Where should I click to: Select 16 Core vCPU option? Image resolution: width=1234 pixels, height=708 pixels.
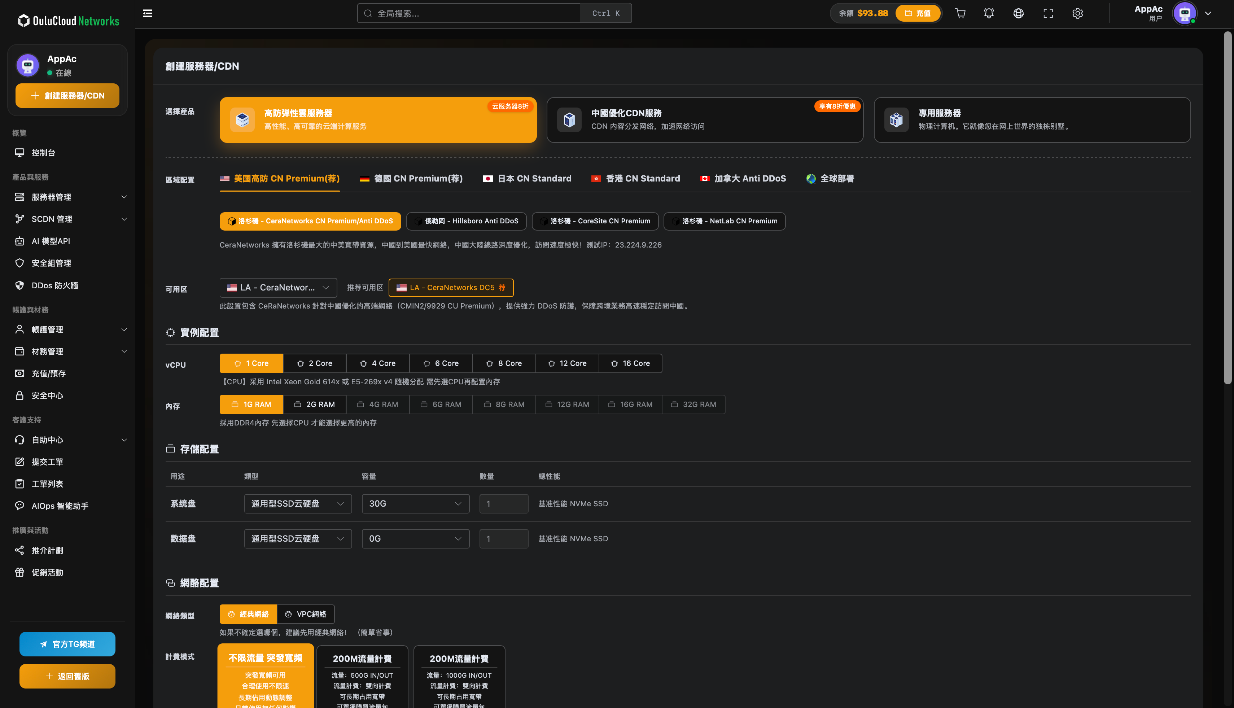coord(631,363)
